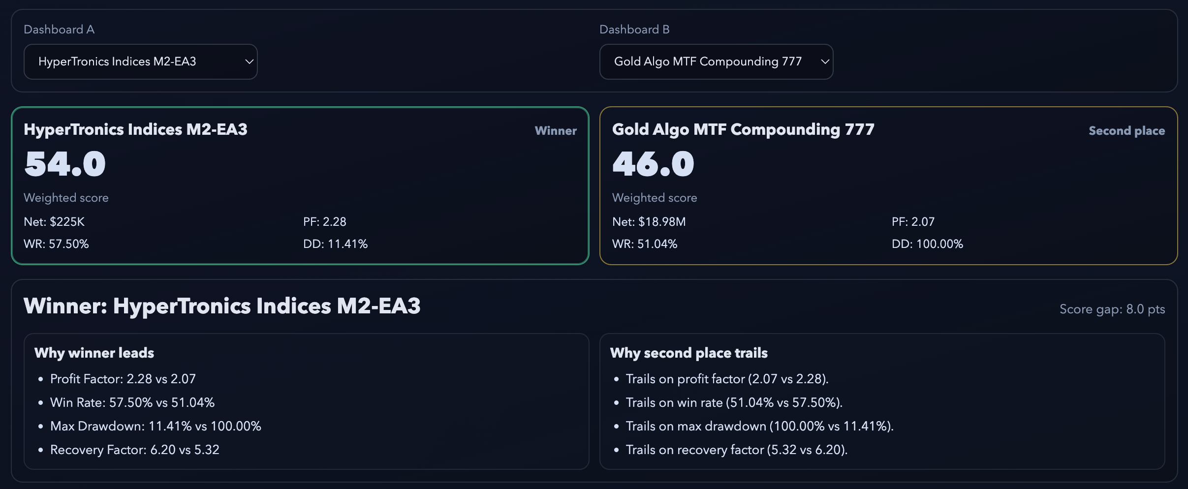This screenshot has height=489, width=1188.
Task: Open the Dashboard A strategy dropdown
Action: point(140,61)
